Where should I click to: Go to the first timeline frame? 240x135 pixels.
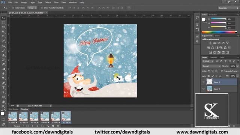pos(27,126)
